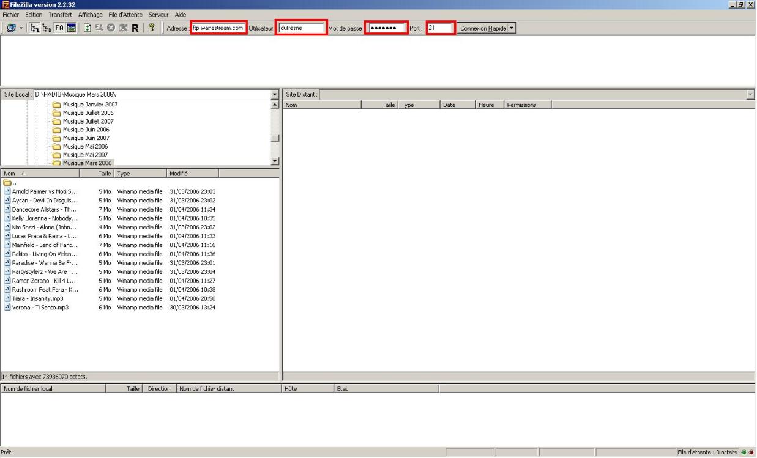Viewport: 757px width, 458px height.
Task: Open the Site Manager dropdown arrow
Action: (22, 28)
